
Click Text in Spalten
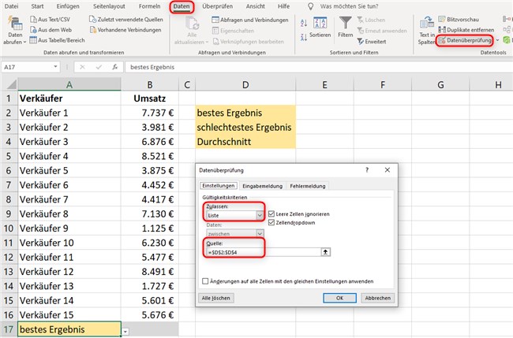[x=427, y=31]
